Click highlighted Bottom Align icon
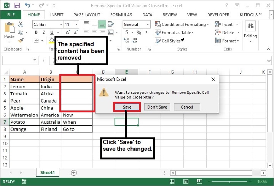This screenshot has width=274, height=186. [x=102, y=24]
